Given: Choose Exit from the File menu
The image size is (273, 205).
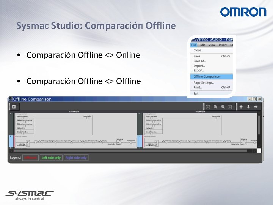Looking at the screenshot, I should 212,94.
